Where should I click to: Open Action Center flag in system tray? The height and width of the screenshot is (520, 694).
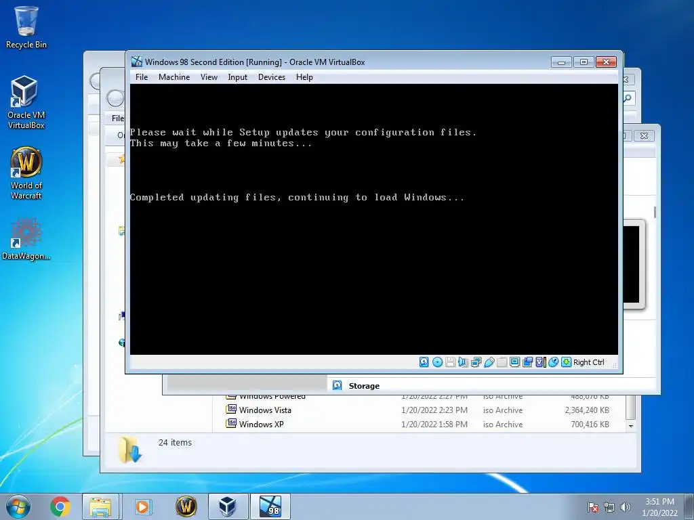click(x=593, y=507)
